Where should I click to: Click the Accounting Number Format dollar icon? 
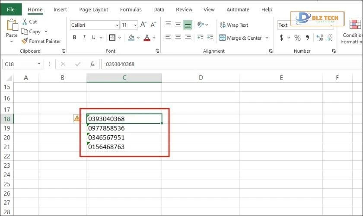(x=282, y=38)
